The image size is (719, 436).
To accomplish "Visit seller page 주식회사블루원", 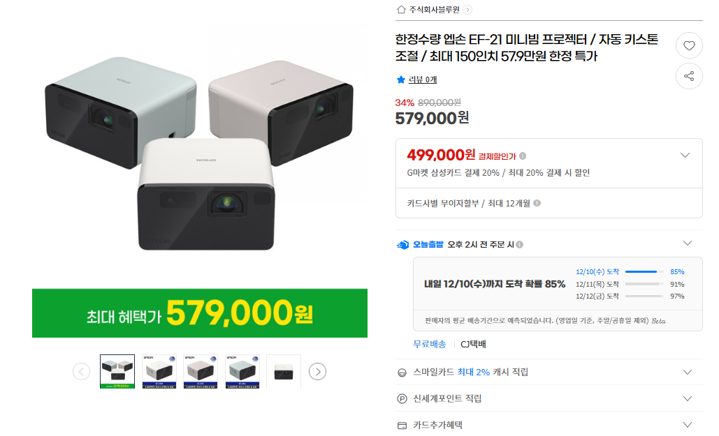I will [434, 10].
